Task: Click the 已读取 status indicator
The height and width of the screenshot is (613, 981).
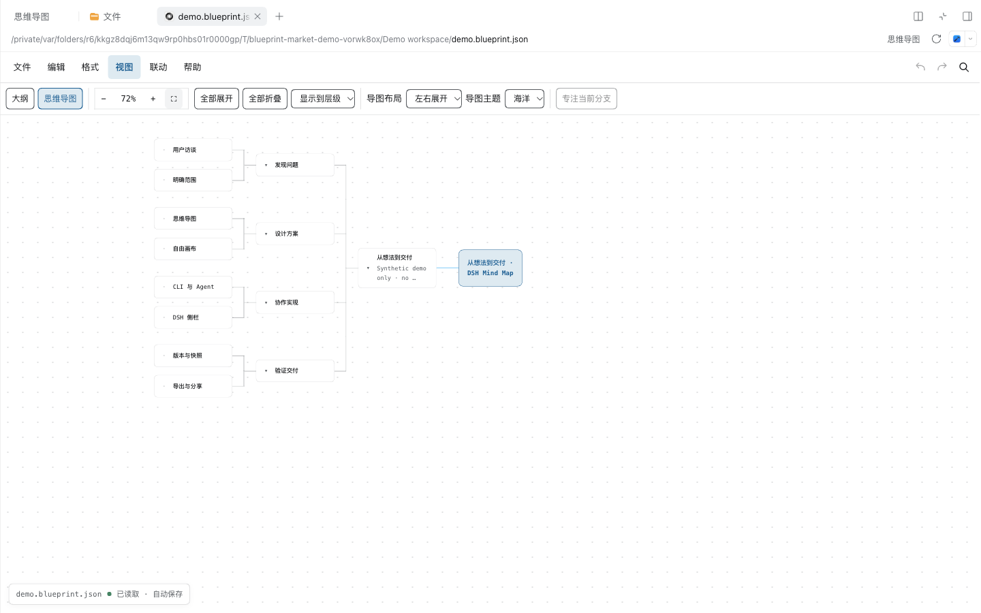Action: (127, 594)
